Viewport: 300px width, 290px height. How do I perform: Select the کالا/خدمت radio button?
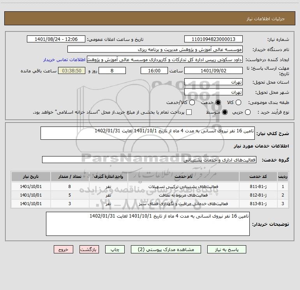[x=192, y=102]
